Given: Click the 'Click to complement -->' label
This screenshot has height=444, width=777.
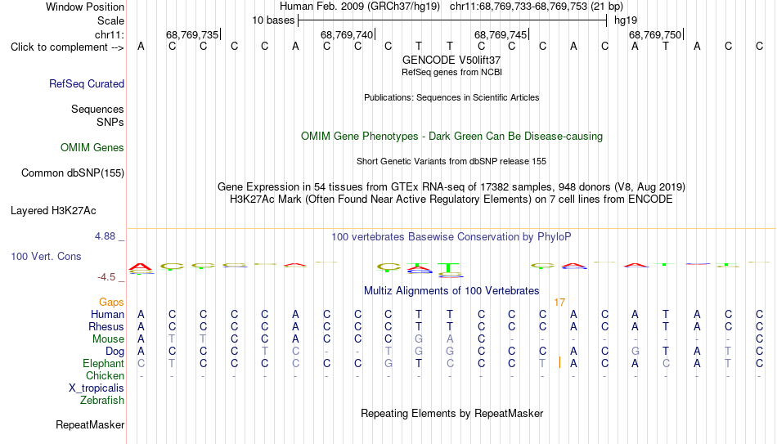Looking at the screenshot, I should [67, 47].
